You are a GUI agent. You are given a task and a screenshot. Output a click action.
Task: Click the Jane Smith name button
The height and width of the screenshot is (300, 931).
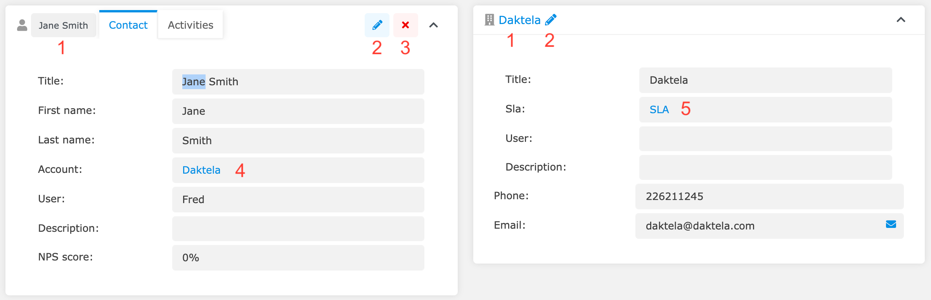coord(63,25)
